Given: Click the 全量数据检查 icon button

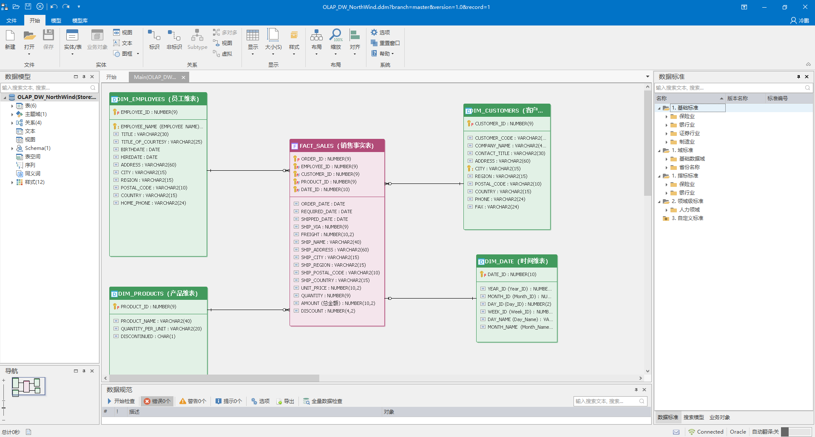Looking at the screenshot, I should [323, 401].
